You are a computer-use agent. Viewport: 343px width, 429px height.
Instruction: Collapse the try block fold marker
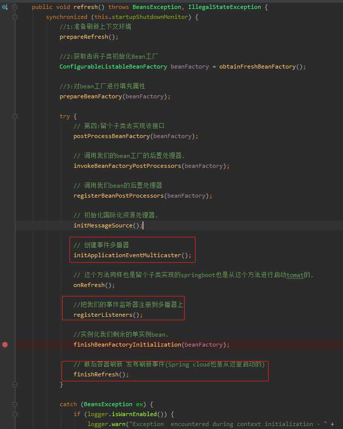15,116
